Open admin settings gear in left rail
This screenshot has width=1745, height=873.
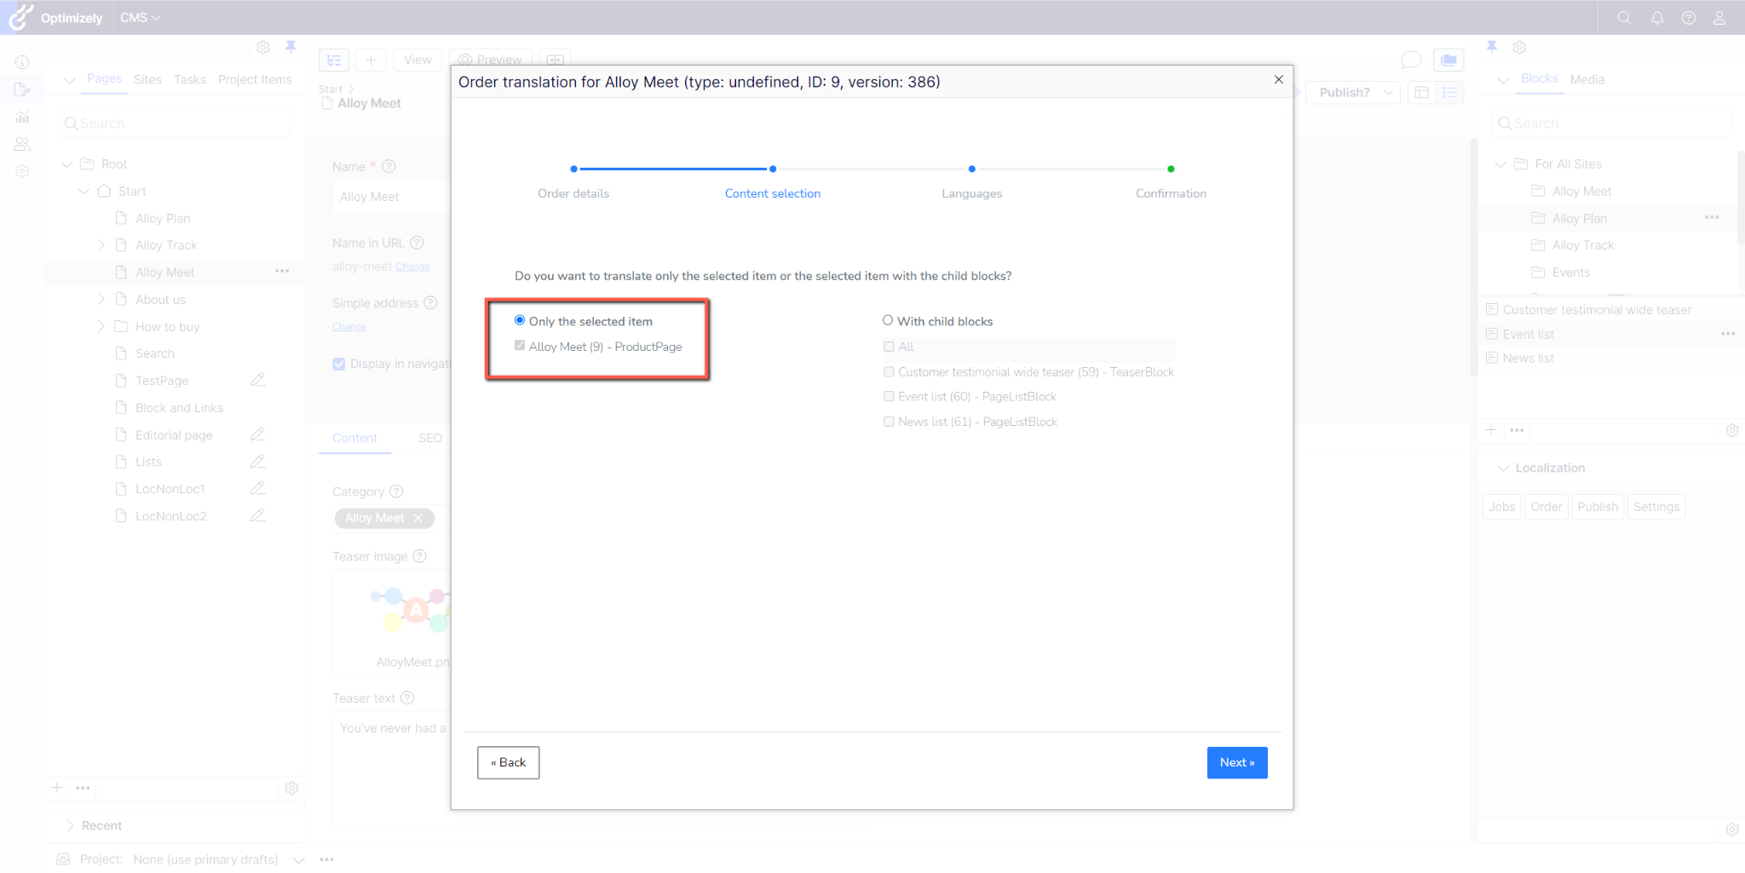22,171
